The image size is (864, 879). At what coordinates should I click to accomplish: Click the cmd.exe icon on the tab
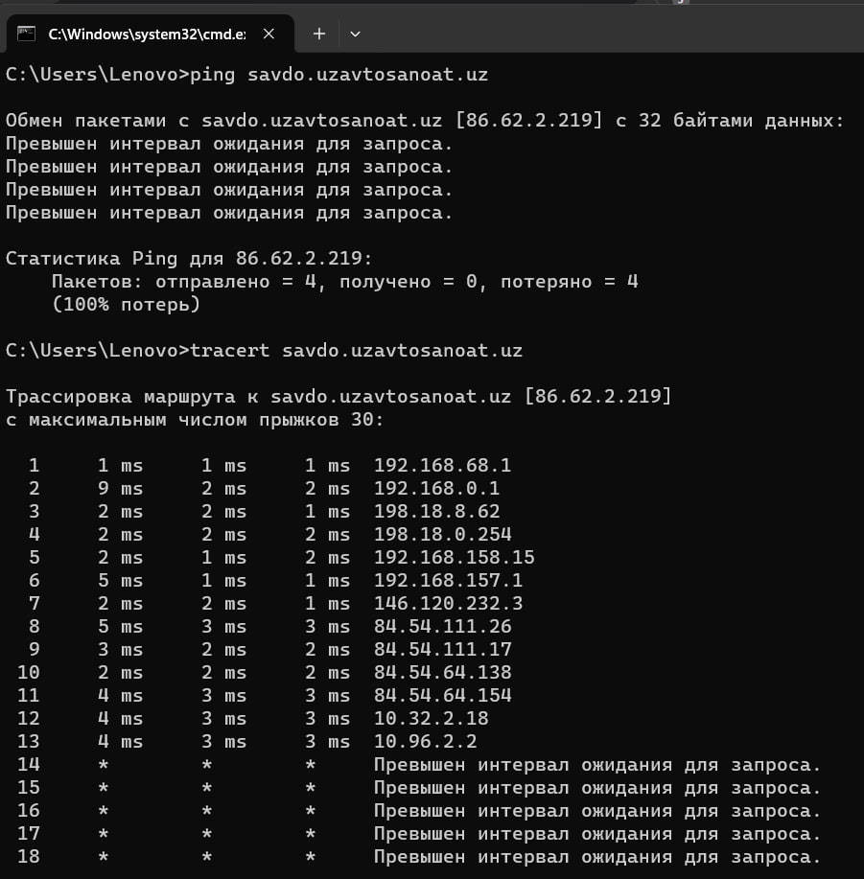27,34
